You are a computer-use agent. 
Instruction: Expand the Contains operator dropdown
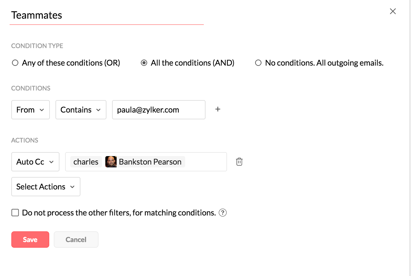(81, 110)
